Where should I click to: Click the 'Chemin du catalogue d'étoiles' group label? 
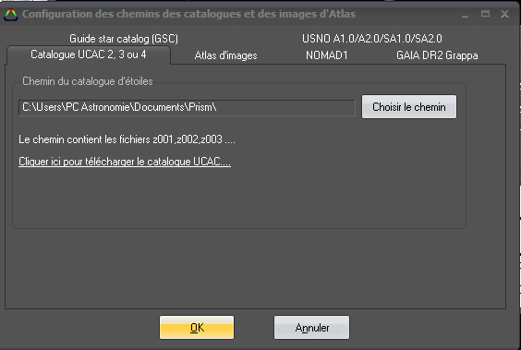click(x=88, y=81)
